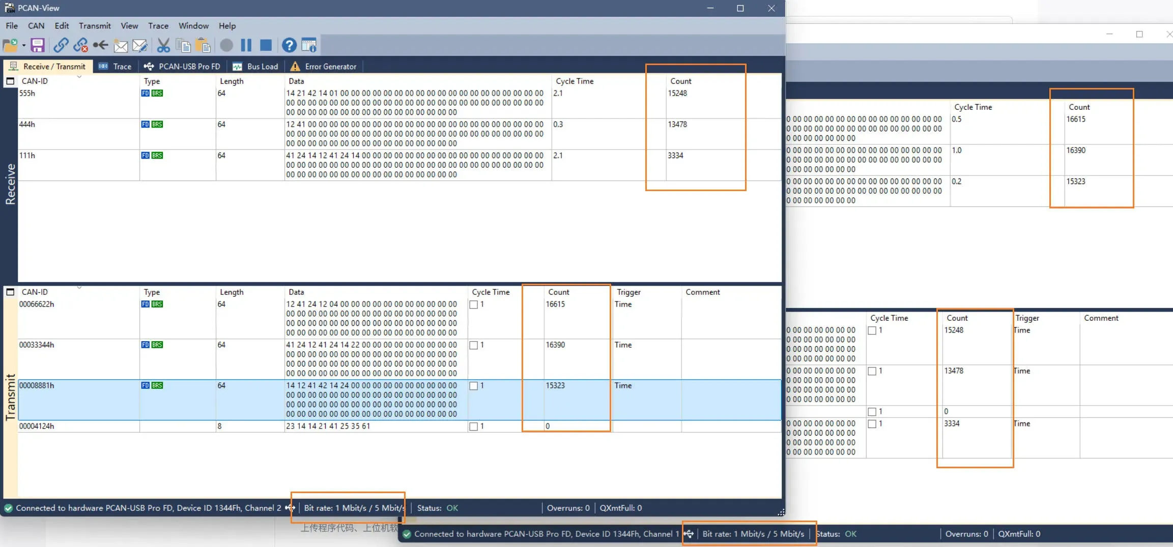Click the Count column header in Receive
The width and height of the screenshot is (1173, 547).
(680, 81)
